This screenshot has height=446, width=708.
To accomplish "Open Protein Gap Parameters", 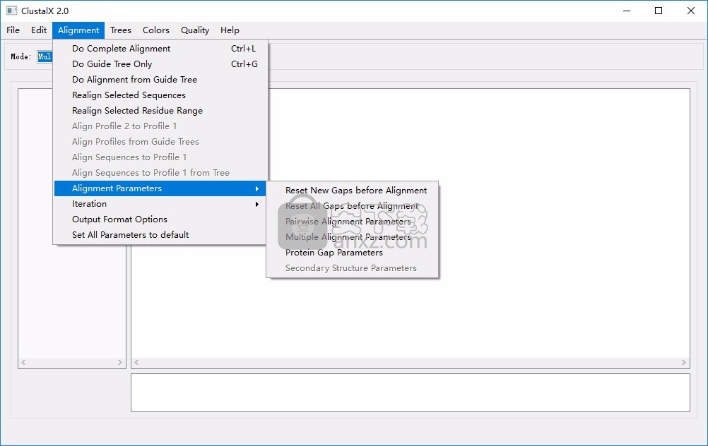I will tap(352, 253).
